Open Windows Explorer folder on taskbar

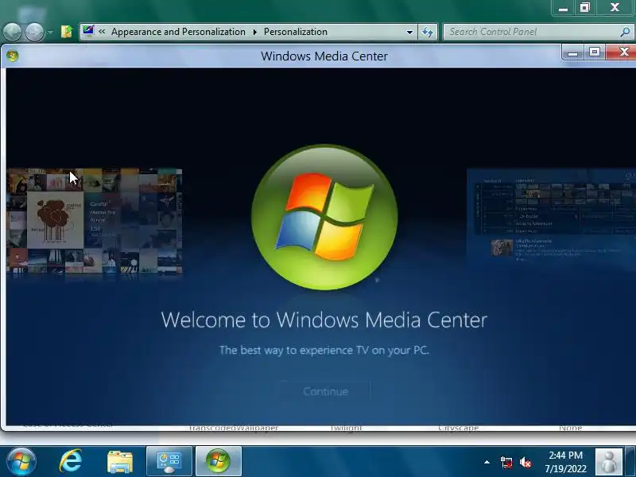pyautogui.click(x=120, y=462)
